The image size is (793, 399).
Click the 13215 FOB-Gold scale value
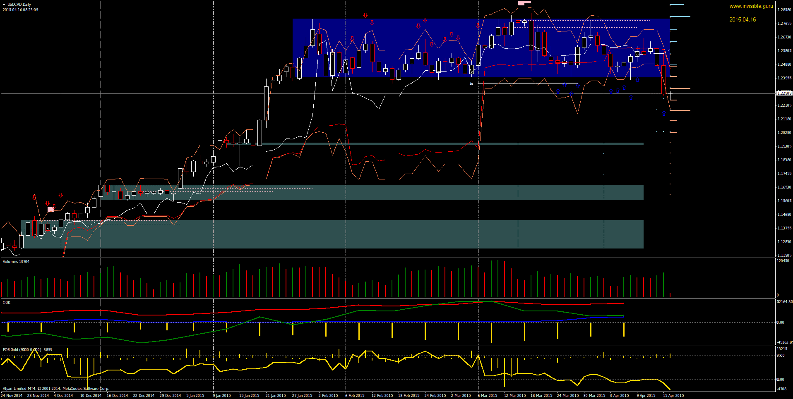coord(782,349)
